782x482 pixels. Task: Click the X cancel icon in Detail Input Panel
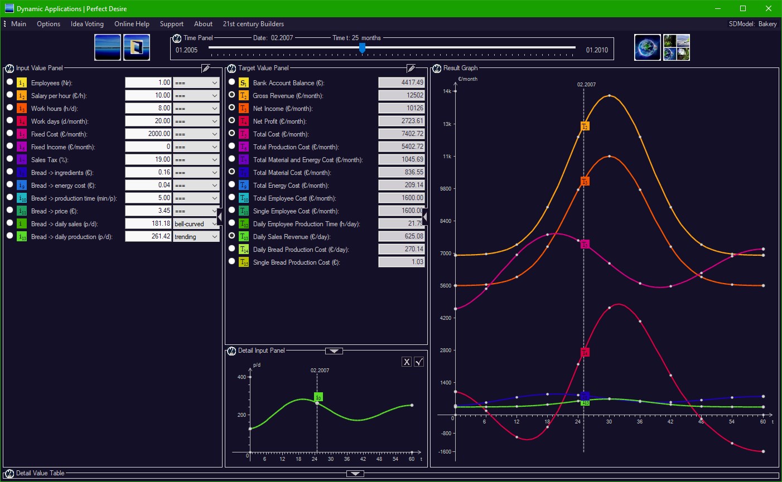tap(407, 362)
